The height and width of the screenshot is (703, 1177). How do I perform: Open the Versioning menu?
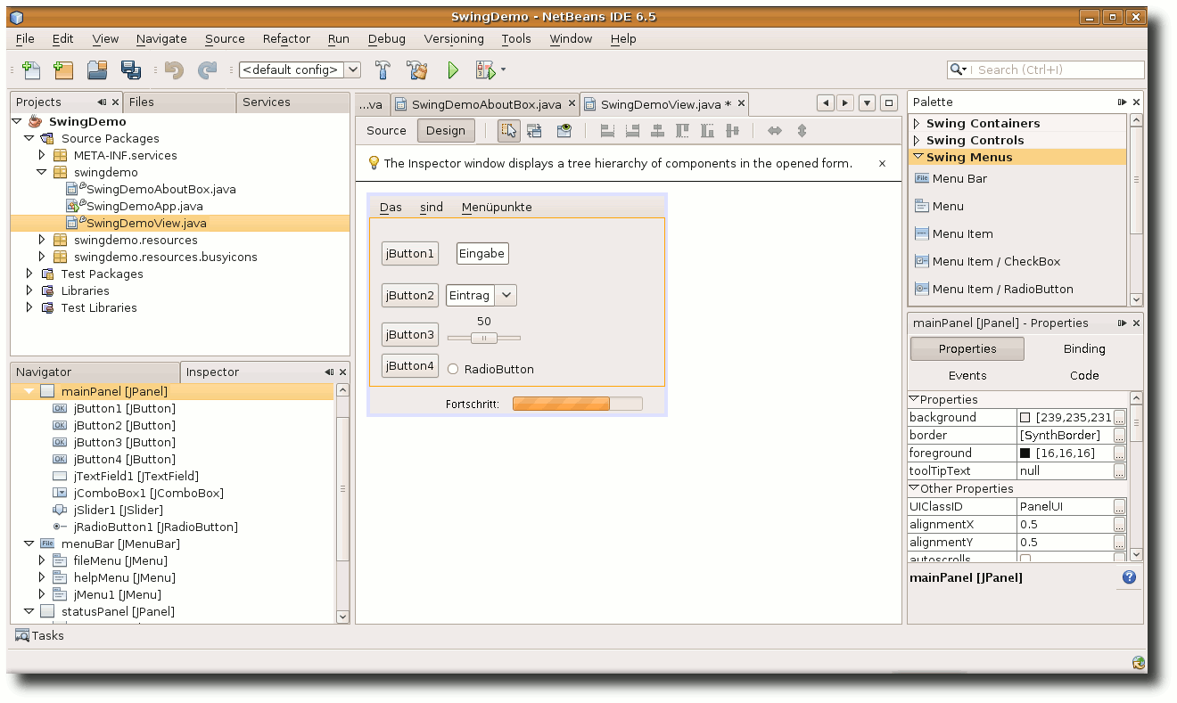(x=454, y=38)
